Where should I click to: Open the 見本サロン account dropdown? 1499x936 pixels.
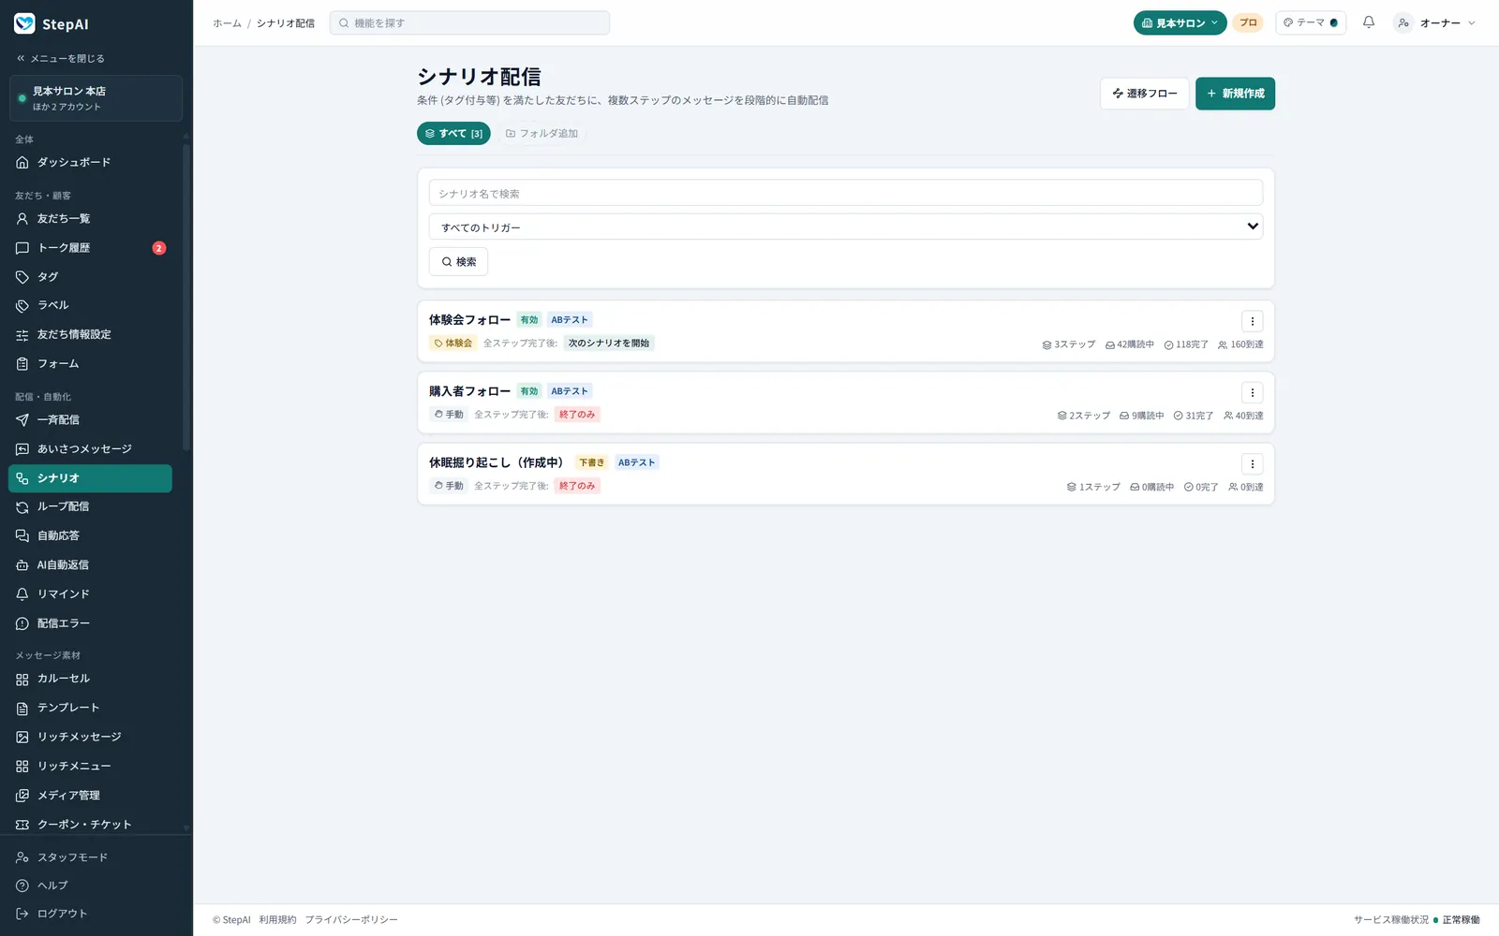tap(1180, 22)
